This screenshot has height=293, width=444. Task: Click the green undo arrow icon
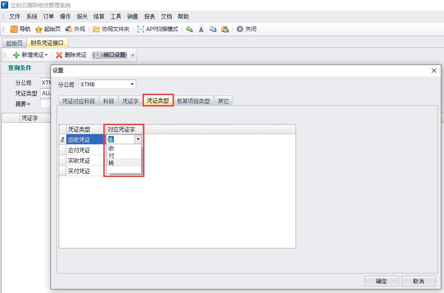[189, 29]
